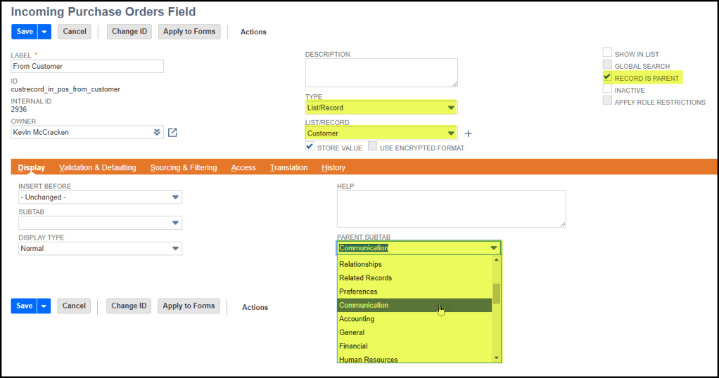Click the plus icon beside List/Record

469,133
